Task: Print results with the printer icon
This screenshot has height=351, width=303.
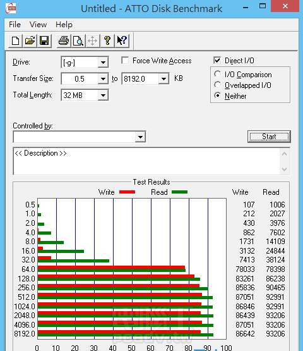Action: [x=64, y=41]
